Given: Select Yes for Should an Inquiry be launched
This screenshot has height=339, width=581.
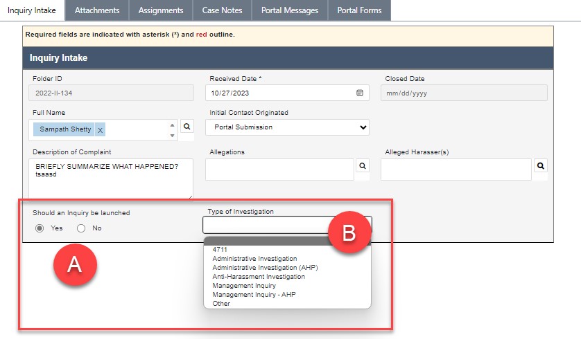Looking at the screenshot, I should click(40, 228).
